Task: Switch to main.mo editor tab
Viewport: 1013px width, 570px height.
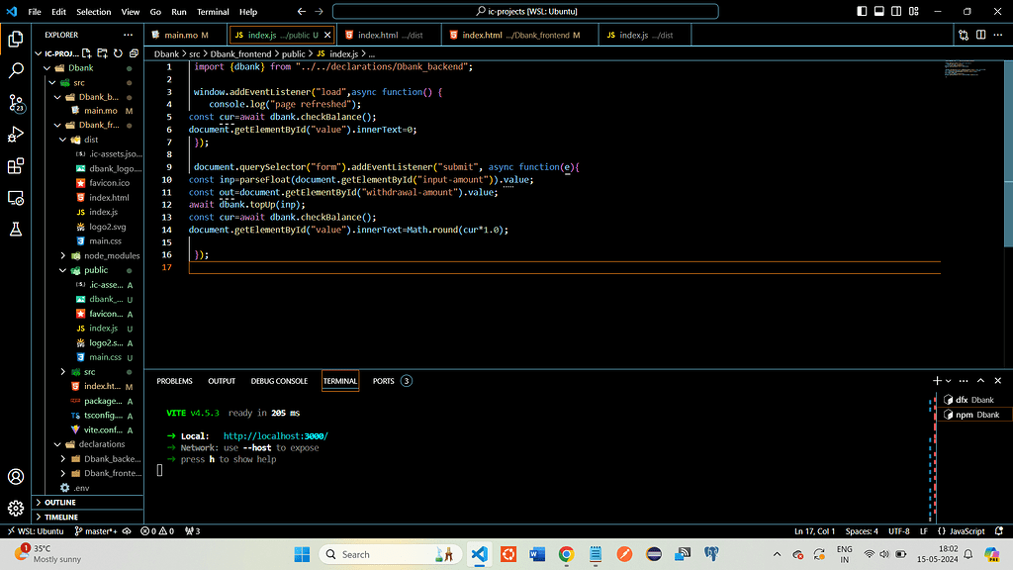Action: click(186, 35)
